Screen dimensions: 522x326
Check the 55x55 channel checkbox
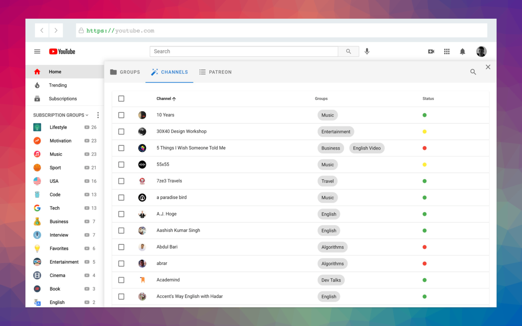(121, 165)
